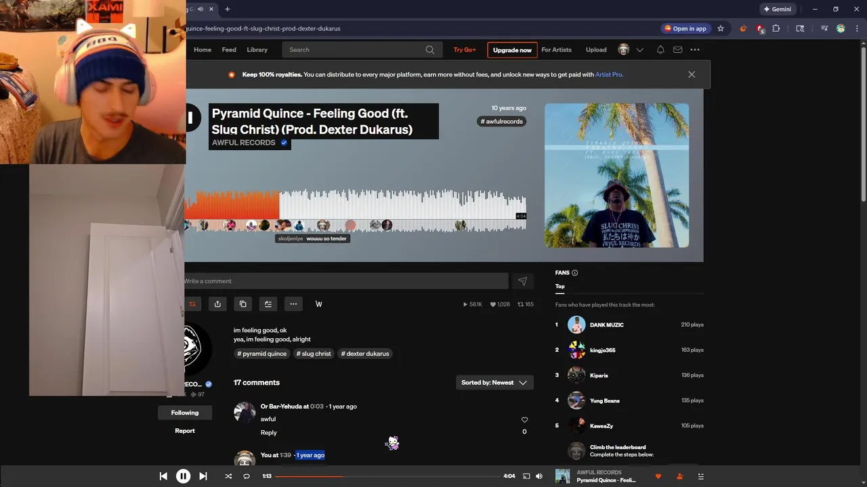This screenshot has width=867, height=487.
Task: Open messages envelope icon
Action: [677, 49]
